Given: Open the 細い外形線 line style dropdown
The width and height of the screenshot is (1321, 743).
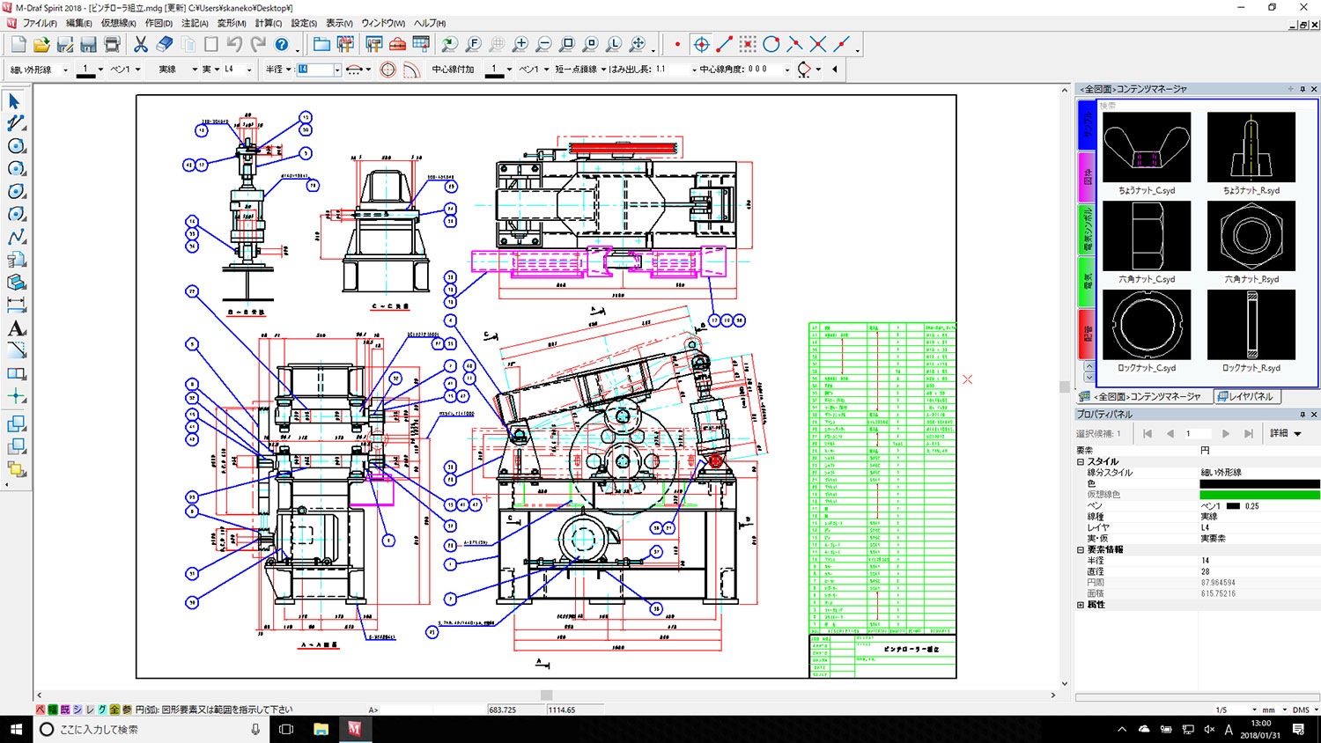Looking at the screenshot, I should [65, 70].
